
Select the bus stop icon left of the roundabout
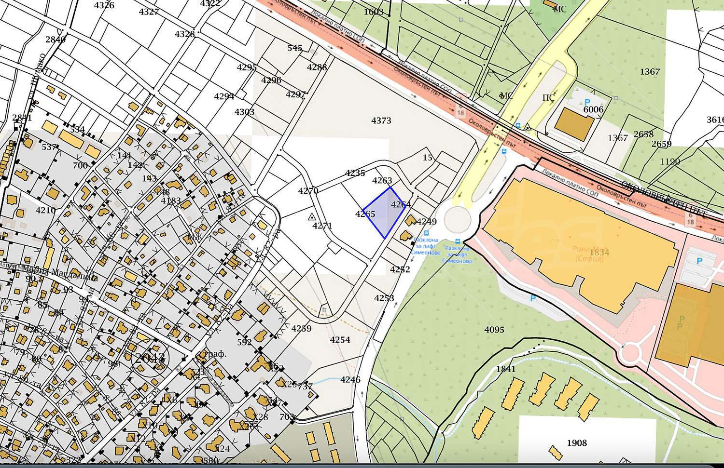coord(426,233)
